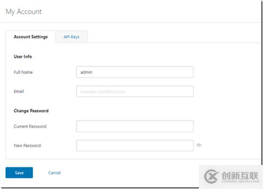Click the New Password label

pyautogui.click(x=27, y=145)
